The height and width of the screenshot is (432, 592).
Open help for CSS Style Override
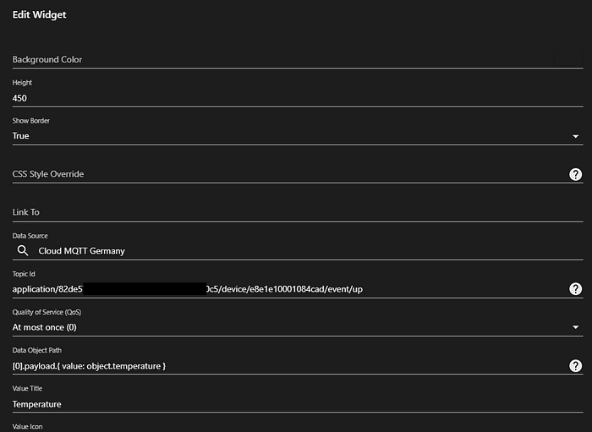pyautogui.click(x=575, y=174)
